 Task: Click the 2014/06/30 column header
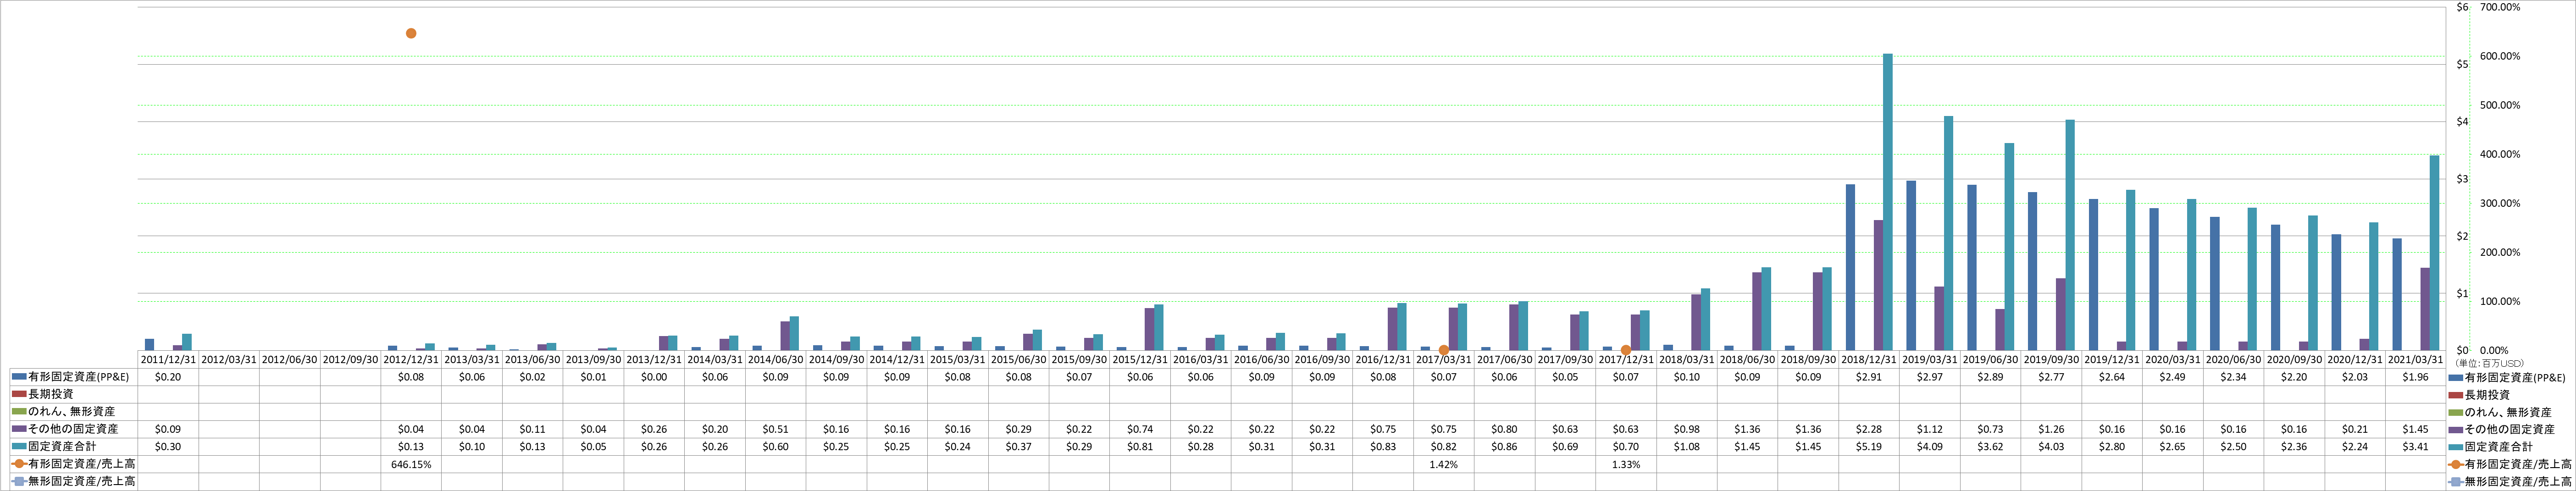tap(775, 360)
